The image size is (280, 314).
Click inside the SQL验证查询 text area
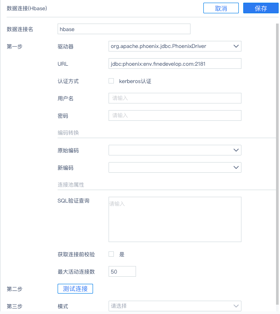[175, 219]
